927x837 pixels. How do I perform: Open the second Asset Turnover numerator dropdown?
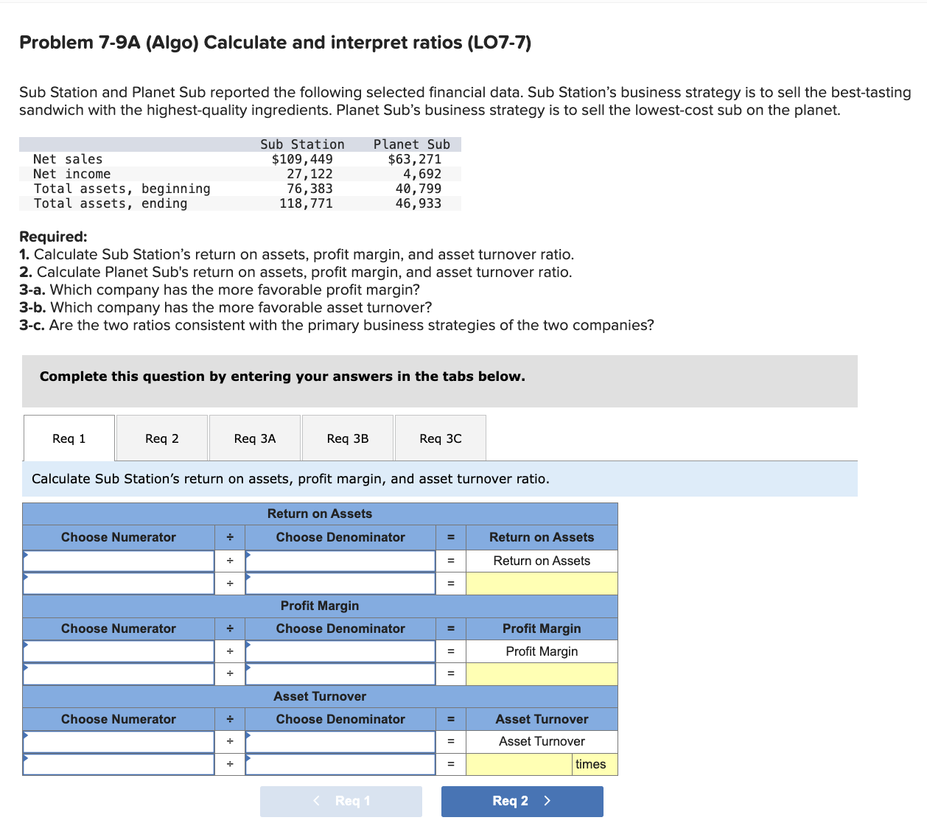point(118,764)
